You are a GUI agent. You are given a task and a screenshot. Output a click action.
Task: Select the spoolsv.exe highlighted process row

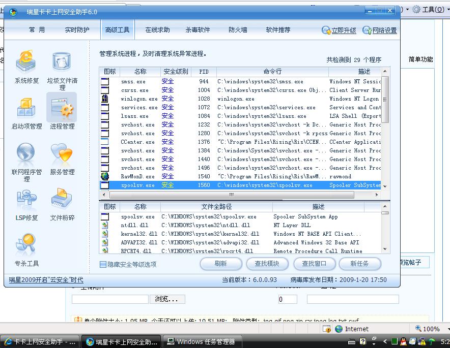pos(240,185)
